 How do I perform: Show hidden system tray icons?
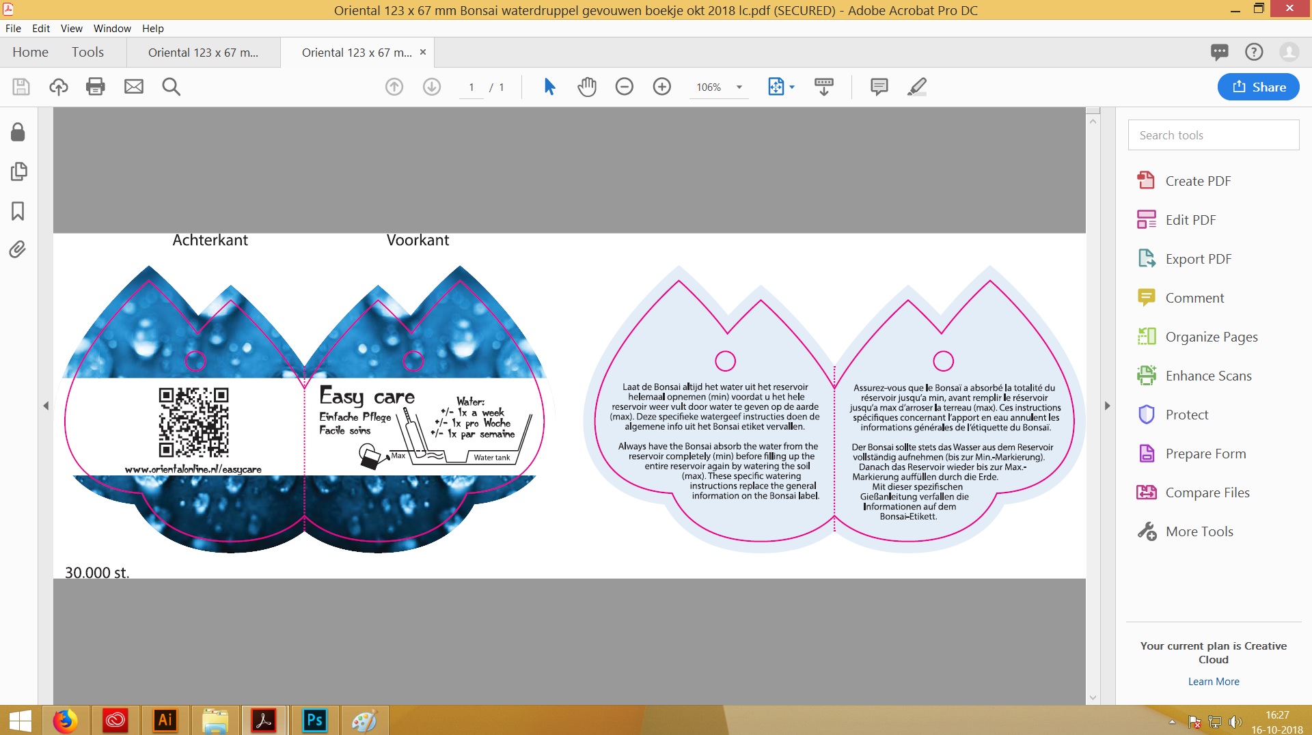tap(1172, 722)
